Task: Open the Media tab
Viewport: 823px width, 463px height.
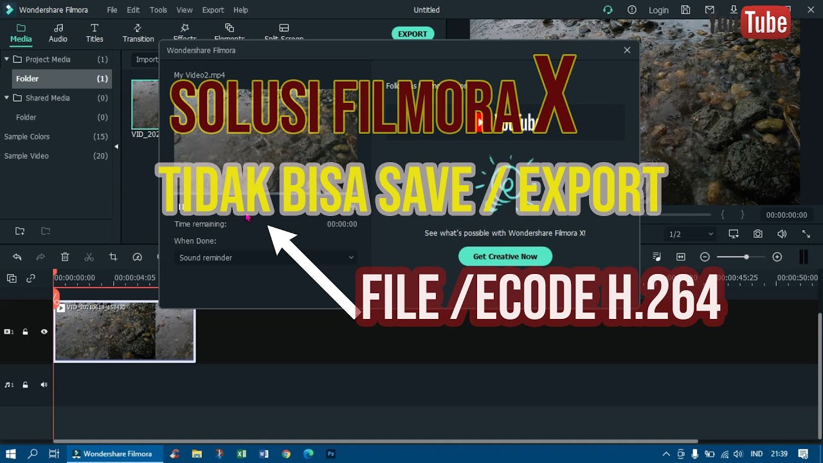Action: coord(21,33)
